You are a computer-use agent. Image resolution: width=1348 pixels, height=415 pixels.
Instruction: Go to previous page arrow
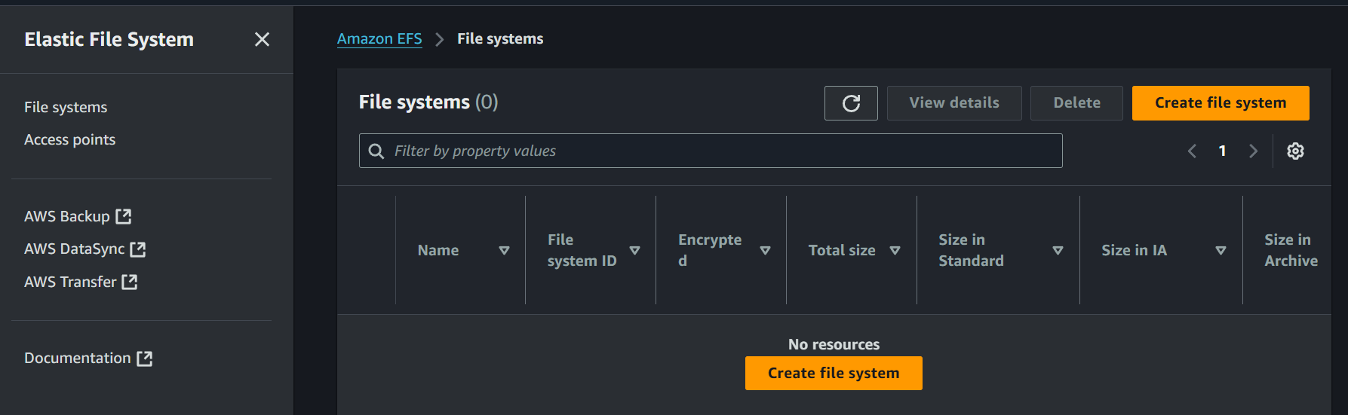[x=1192, y=151]
